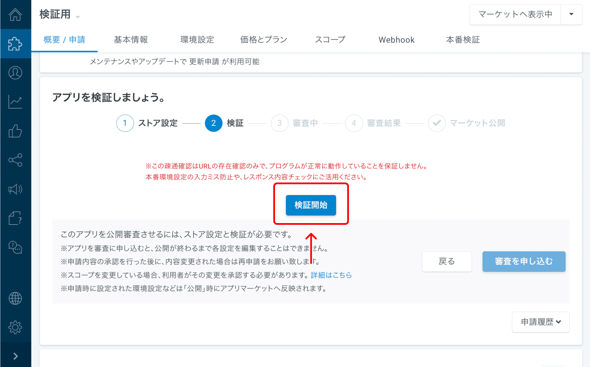Open the 価格とプラン tab

(x=263, y=40)
